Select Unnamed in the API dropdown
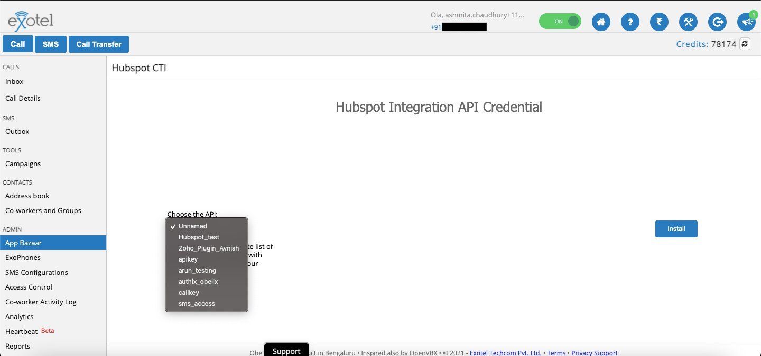This screenshot has height=356, width=761. [207, 226]
